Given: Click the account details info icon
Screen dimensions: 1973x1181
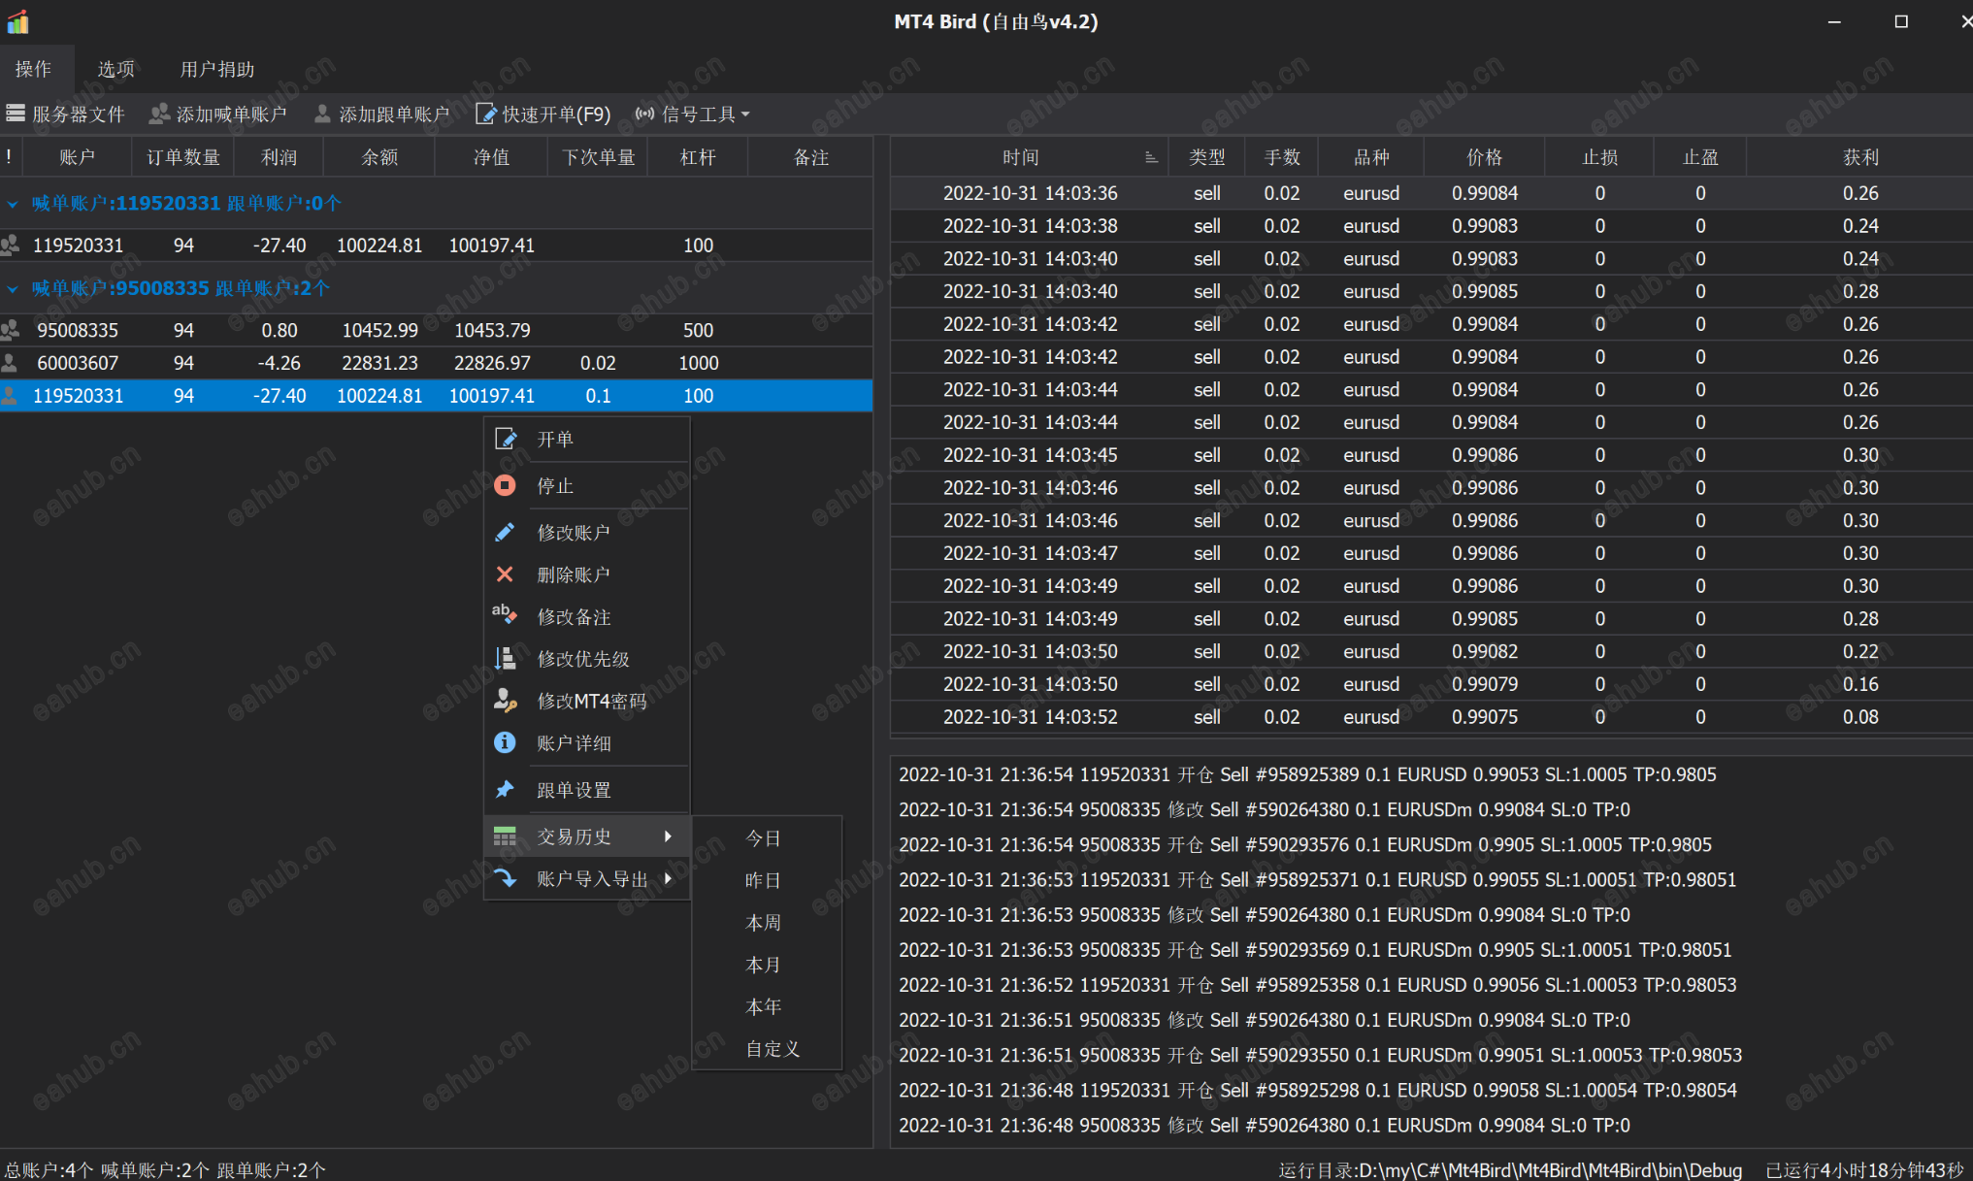Looking at the screenshot, I should [505, 742].
